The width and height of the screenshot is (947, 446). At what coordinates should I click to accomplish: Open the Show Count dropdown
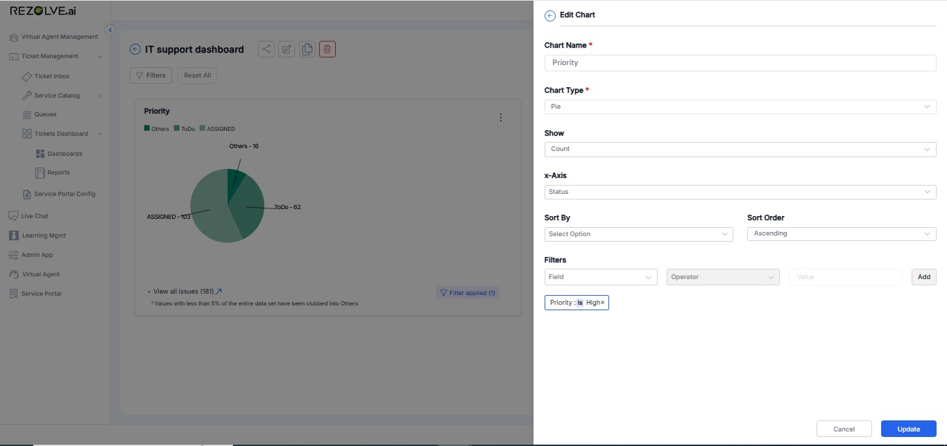(740, 149)
